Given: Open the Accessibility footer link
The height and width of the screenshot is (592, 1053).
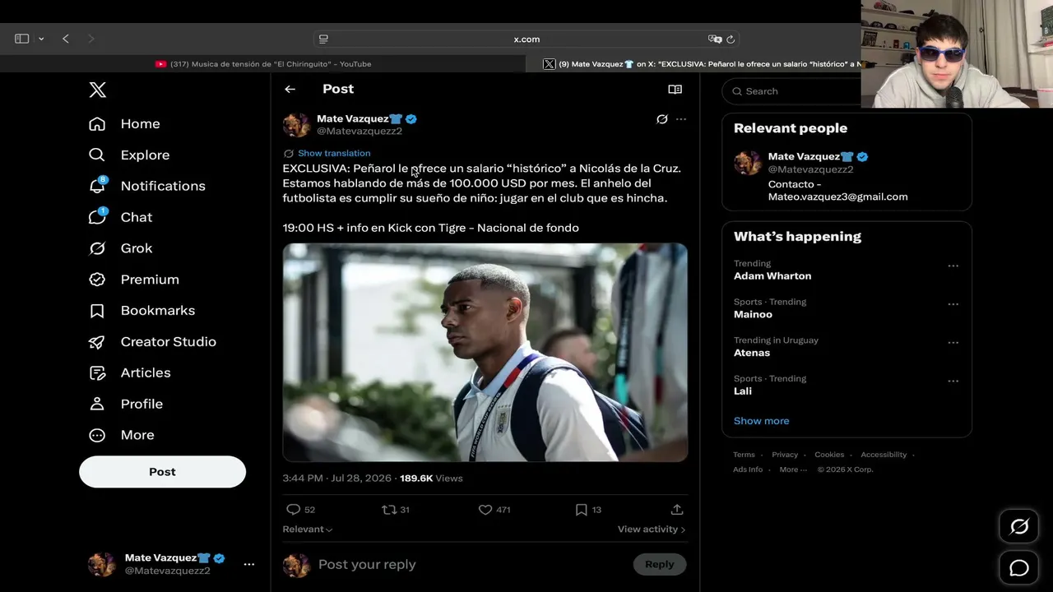Looking at the screenshot, I should point(884,455).
